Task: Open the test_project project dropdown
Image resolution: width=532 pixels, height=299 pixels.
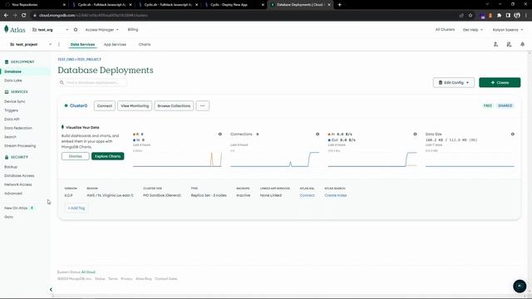Action: (31, 44)
